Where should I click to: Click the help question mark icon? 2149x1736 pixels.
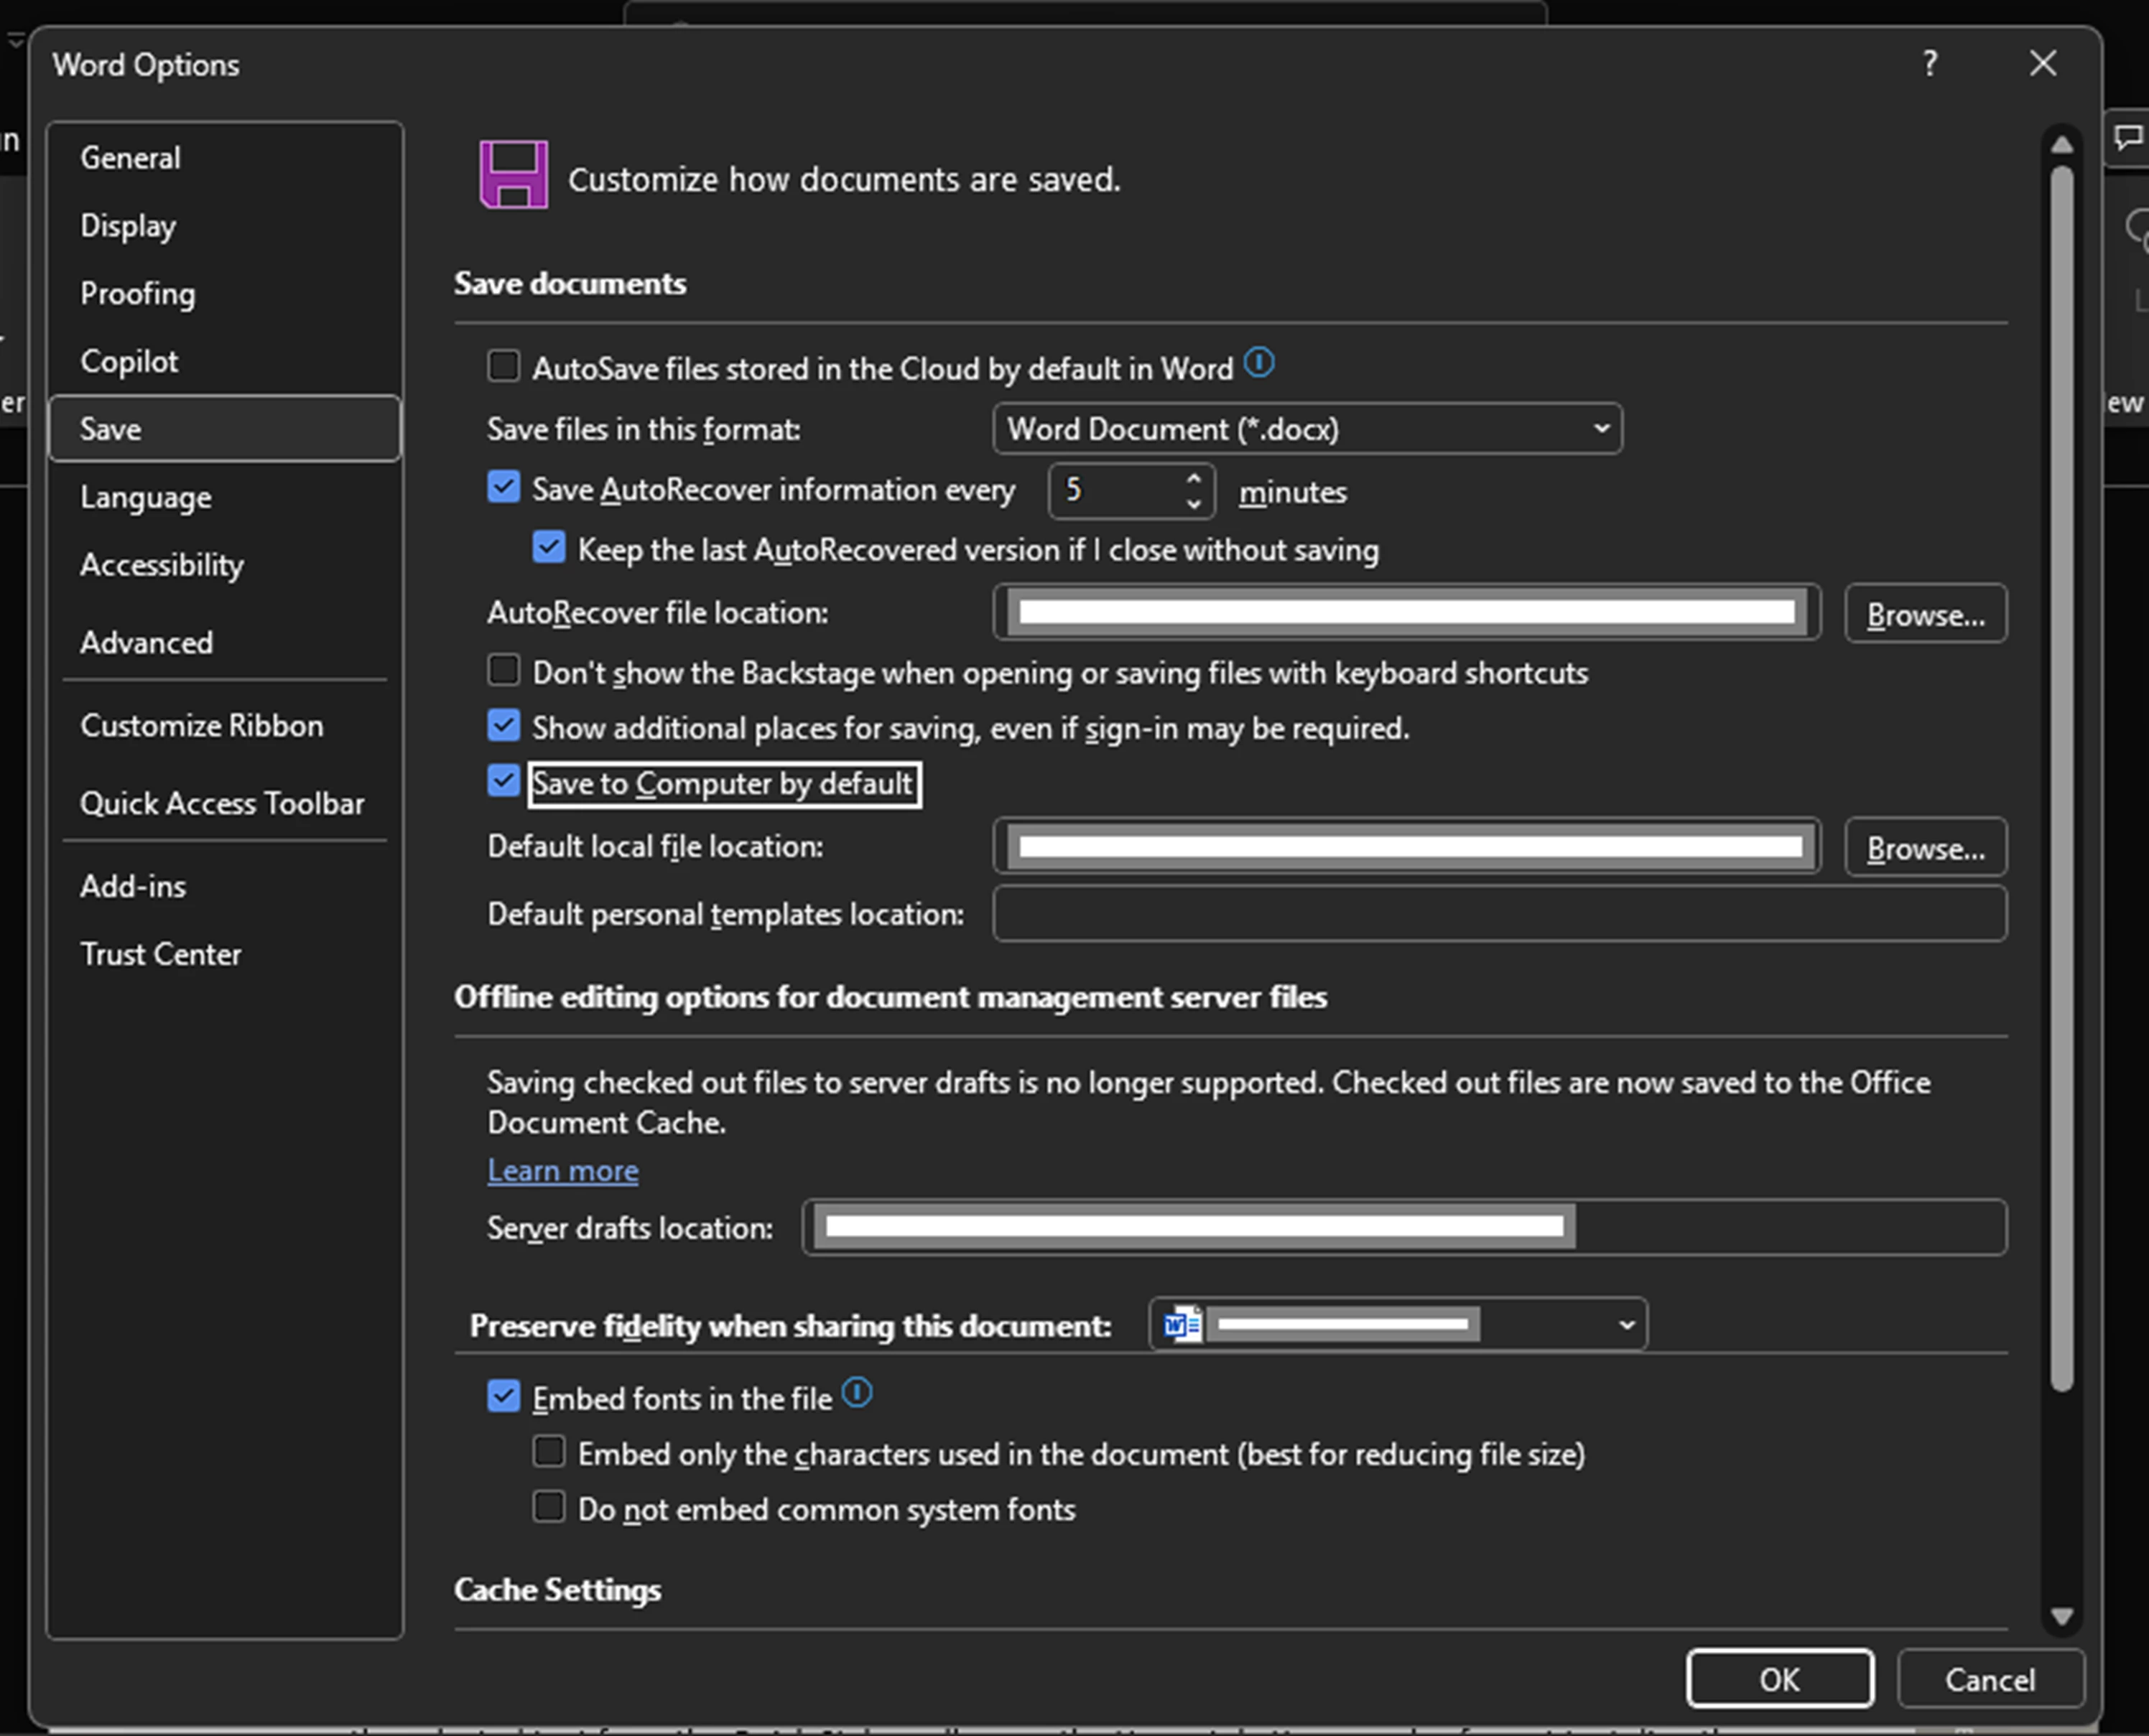point(1930,64)
